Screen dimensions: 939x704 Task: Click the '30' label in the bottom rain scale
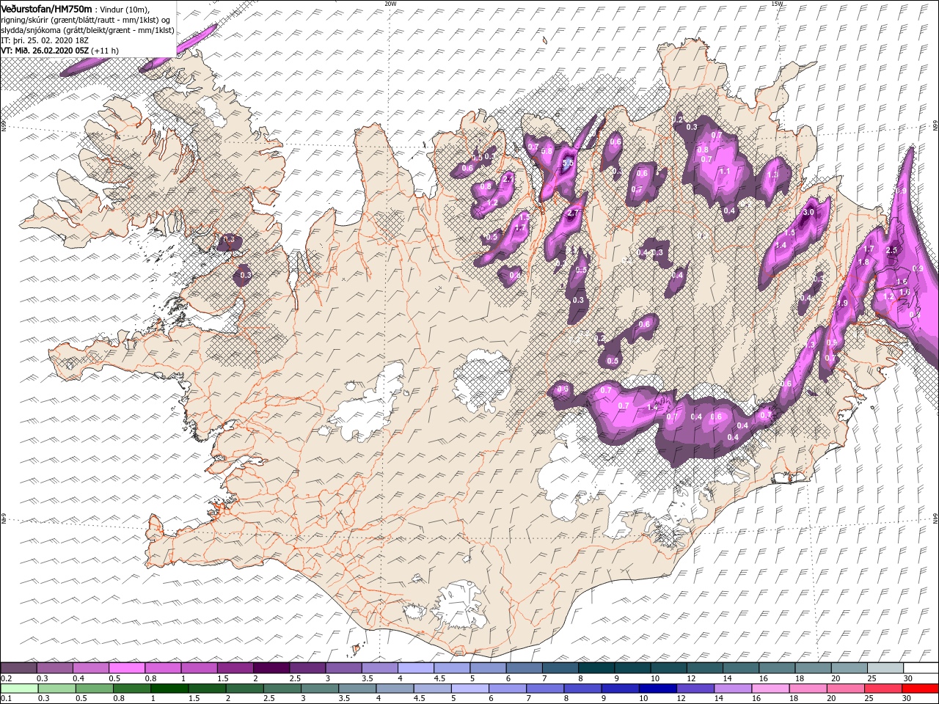click(907, 699)
